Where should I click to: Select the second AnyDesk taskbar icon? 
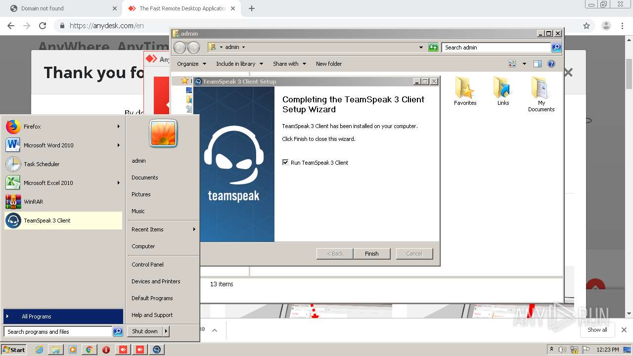(x=139, y=350)
